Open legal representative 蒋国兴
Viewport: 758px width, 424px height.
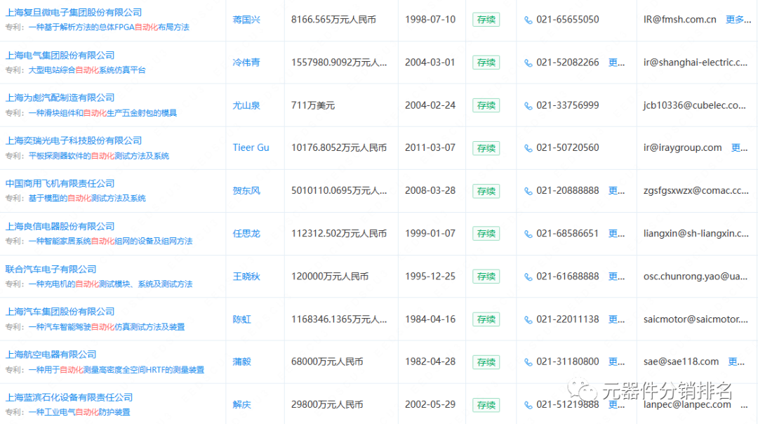(x=246, y=20)
